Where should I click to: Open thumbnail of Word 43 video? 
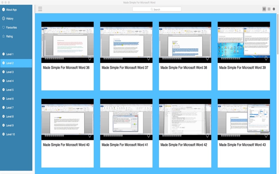tap(244, 119)
